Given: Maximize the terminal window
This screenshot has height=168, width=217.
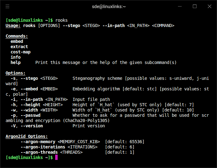Looking at the screenshot, I should click(195, 6).
